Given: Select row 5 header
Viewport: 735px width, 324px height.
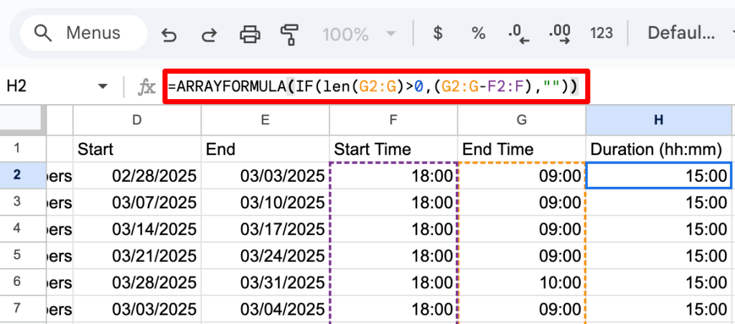Looking at the screenshot, I should click(23, 256).
